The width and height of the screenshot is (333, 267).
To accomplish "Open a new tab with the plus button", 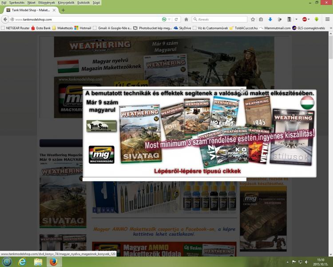I will click(63, 10).
